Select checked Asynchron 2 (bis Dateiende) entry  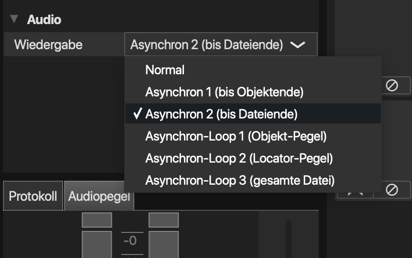tap(221, 114)
